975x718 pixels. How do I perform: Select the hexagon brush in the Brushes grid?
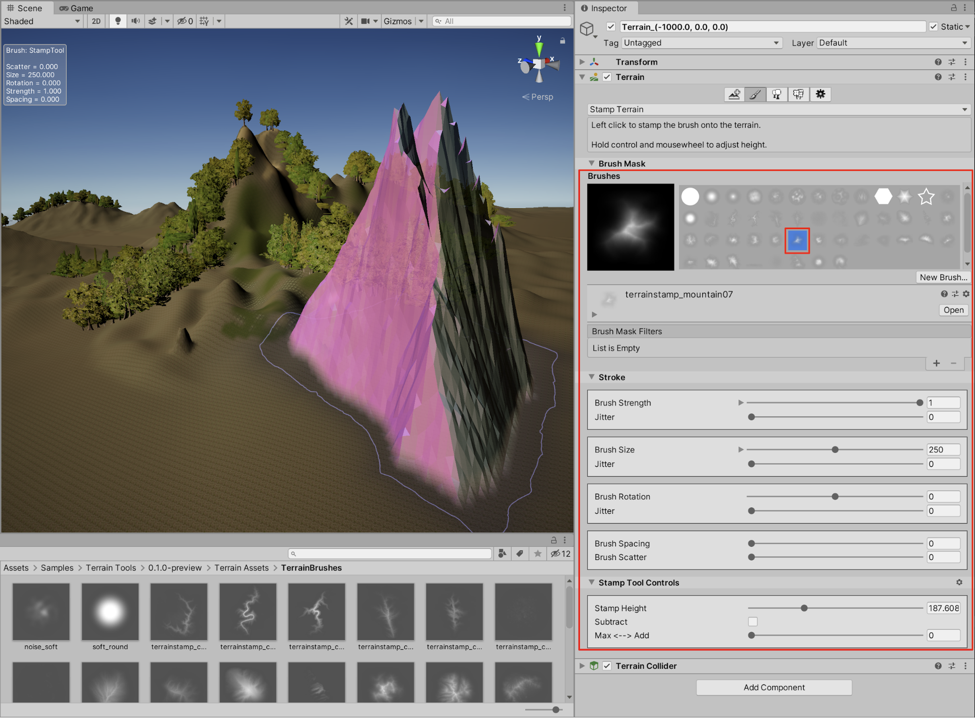point(883,196)
